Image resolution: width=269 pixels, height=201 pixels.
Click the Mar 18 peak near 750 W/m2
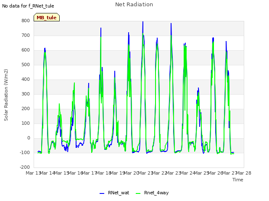click(x=101, y=28)
